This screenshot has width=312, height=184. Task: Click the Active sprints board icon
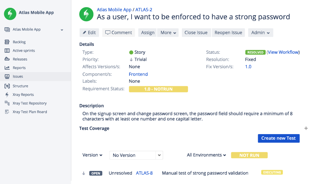point(7,51)
